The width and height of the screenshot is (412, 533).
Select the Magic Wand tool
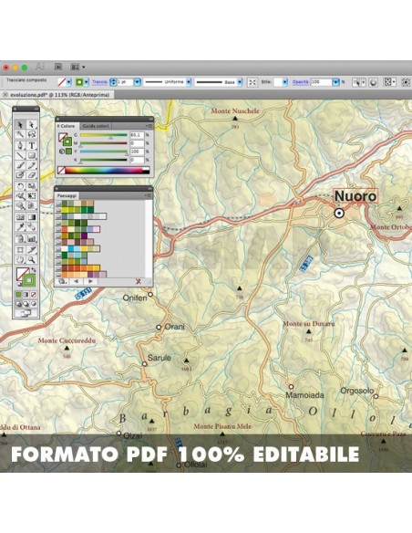20,134
